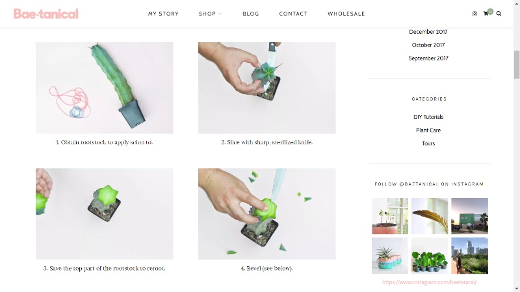The width and height of the screenshot is (520, 292).
Task: Open the My Story menu item
Action: pos(163,14)
